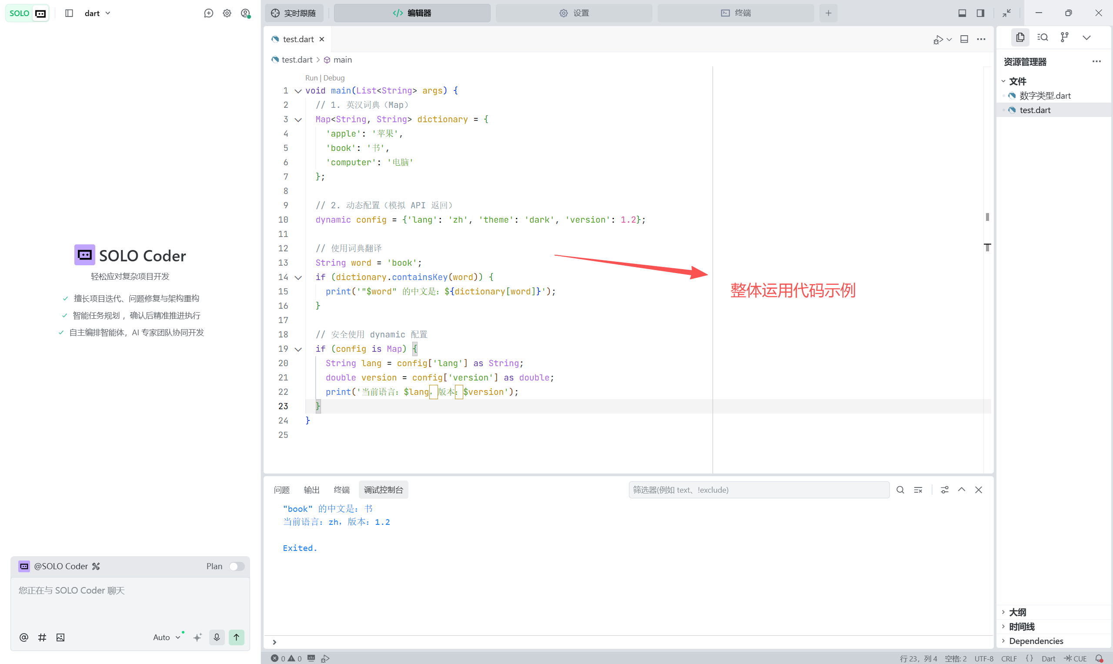Click the debug console filter input field

[x=759, y=490]
